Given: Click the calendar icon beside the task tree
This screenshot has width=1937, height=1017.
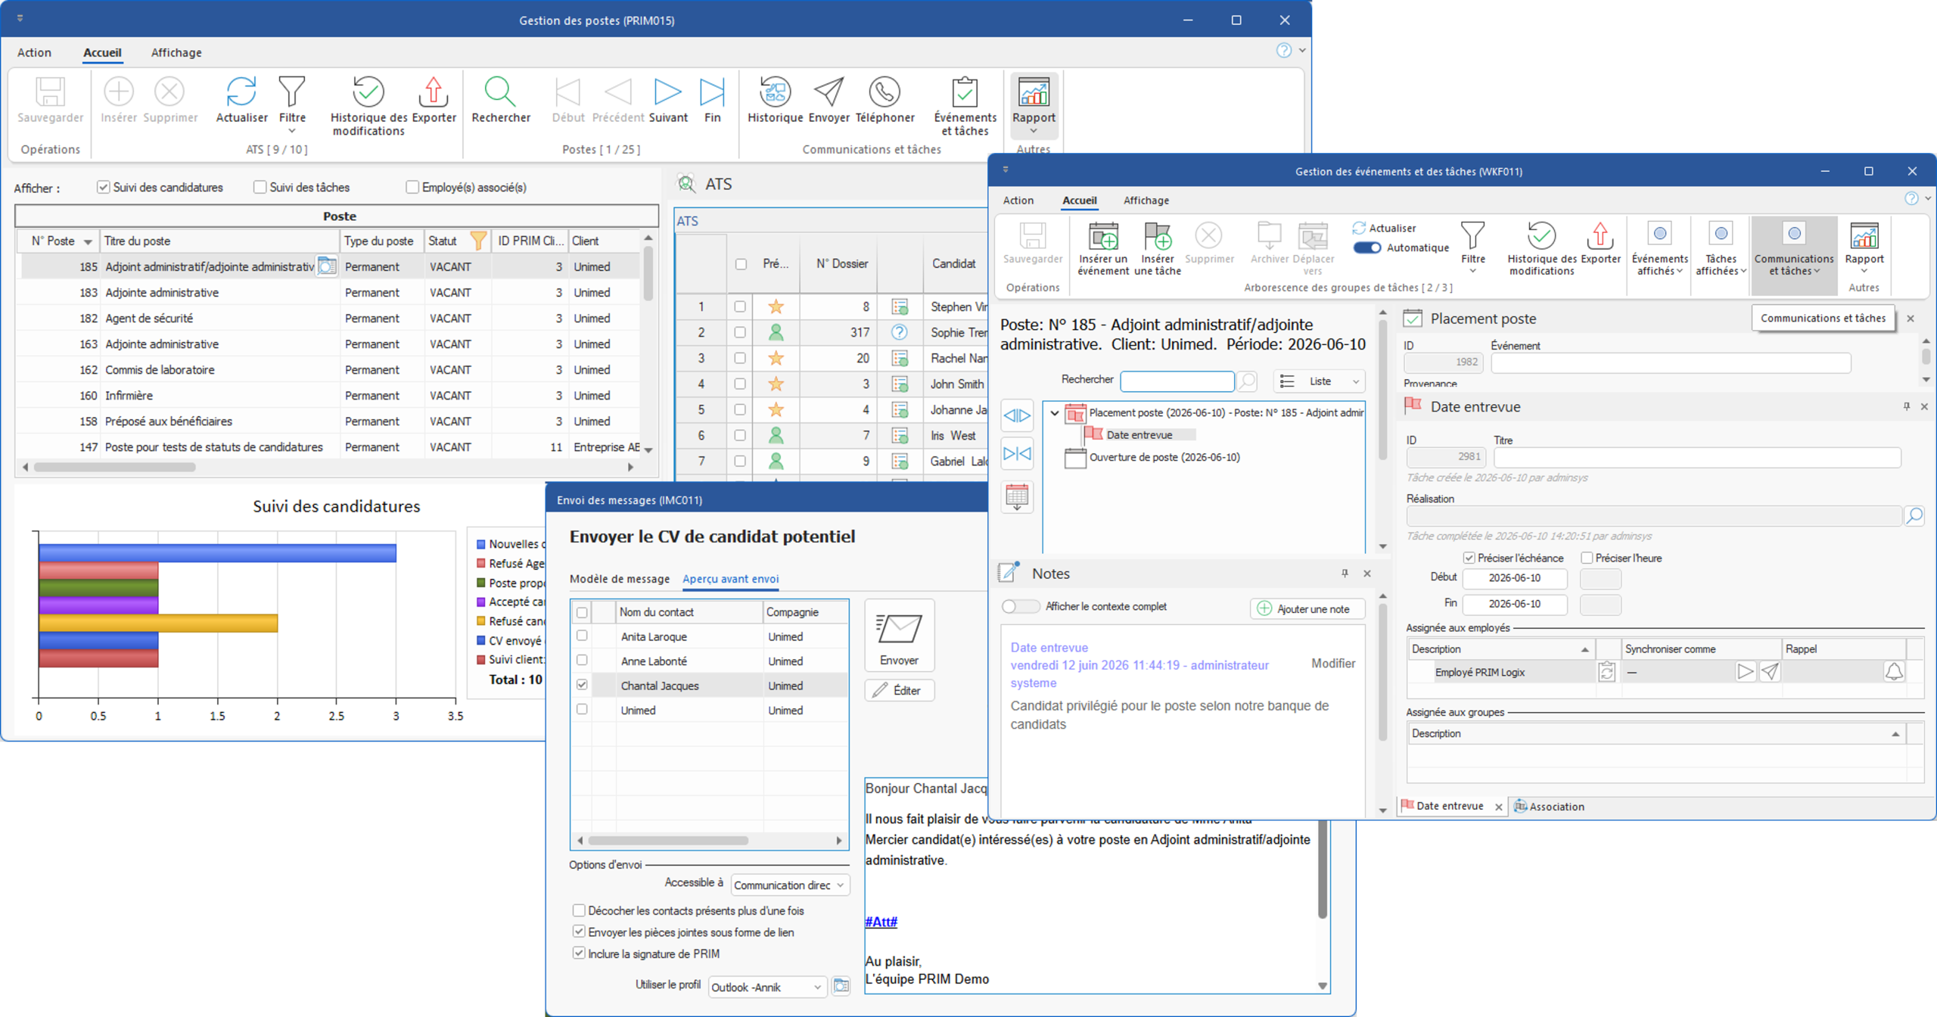Looking at the screenshot, I should [x=1017, y=497].
